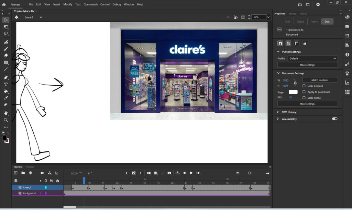
Task: Open the stage zoom percentage dropdown
Action: tap(268, 17)
